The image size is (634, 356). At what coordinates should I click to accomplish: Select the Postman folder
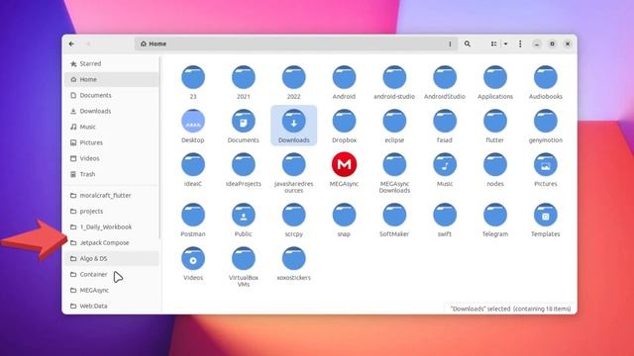[193, 220]
